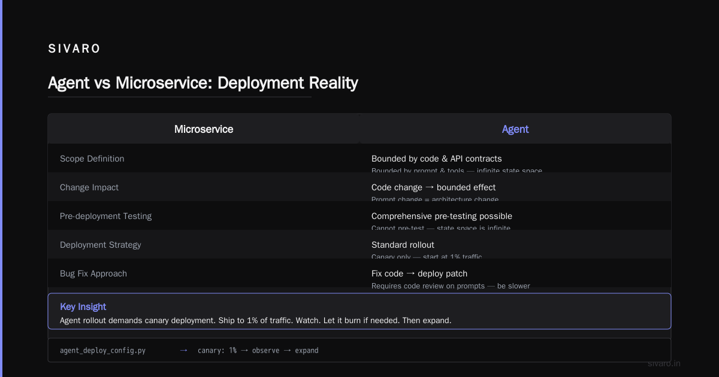Click the 'Standard rollout' cell

(x=403, y=245)
